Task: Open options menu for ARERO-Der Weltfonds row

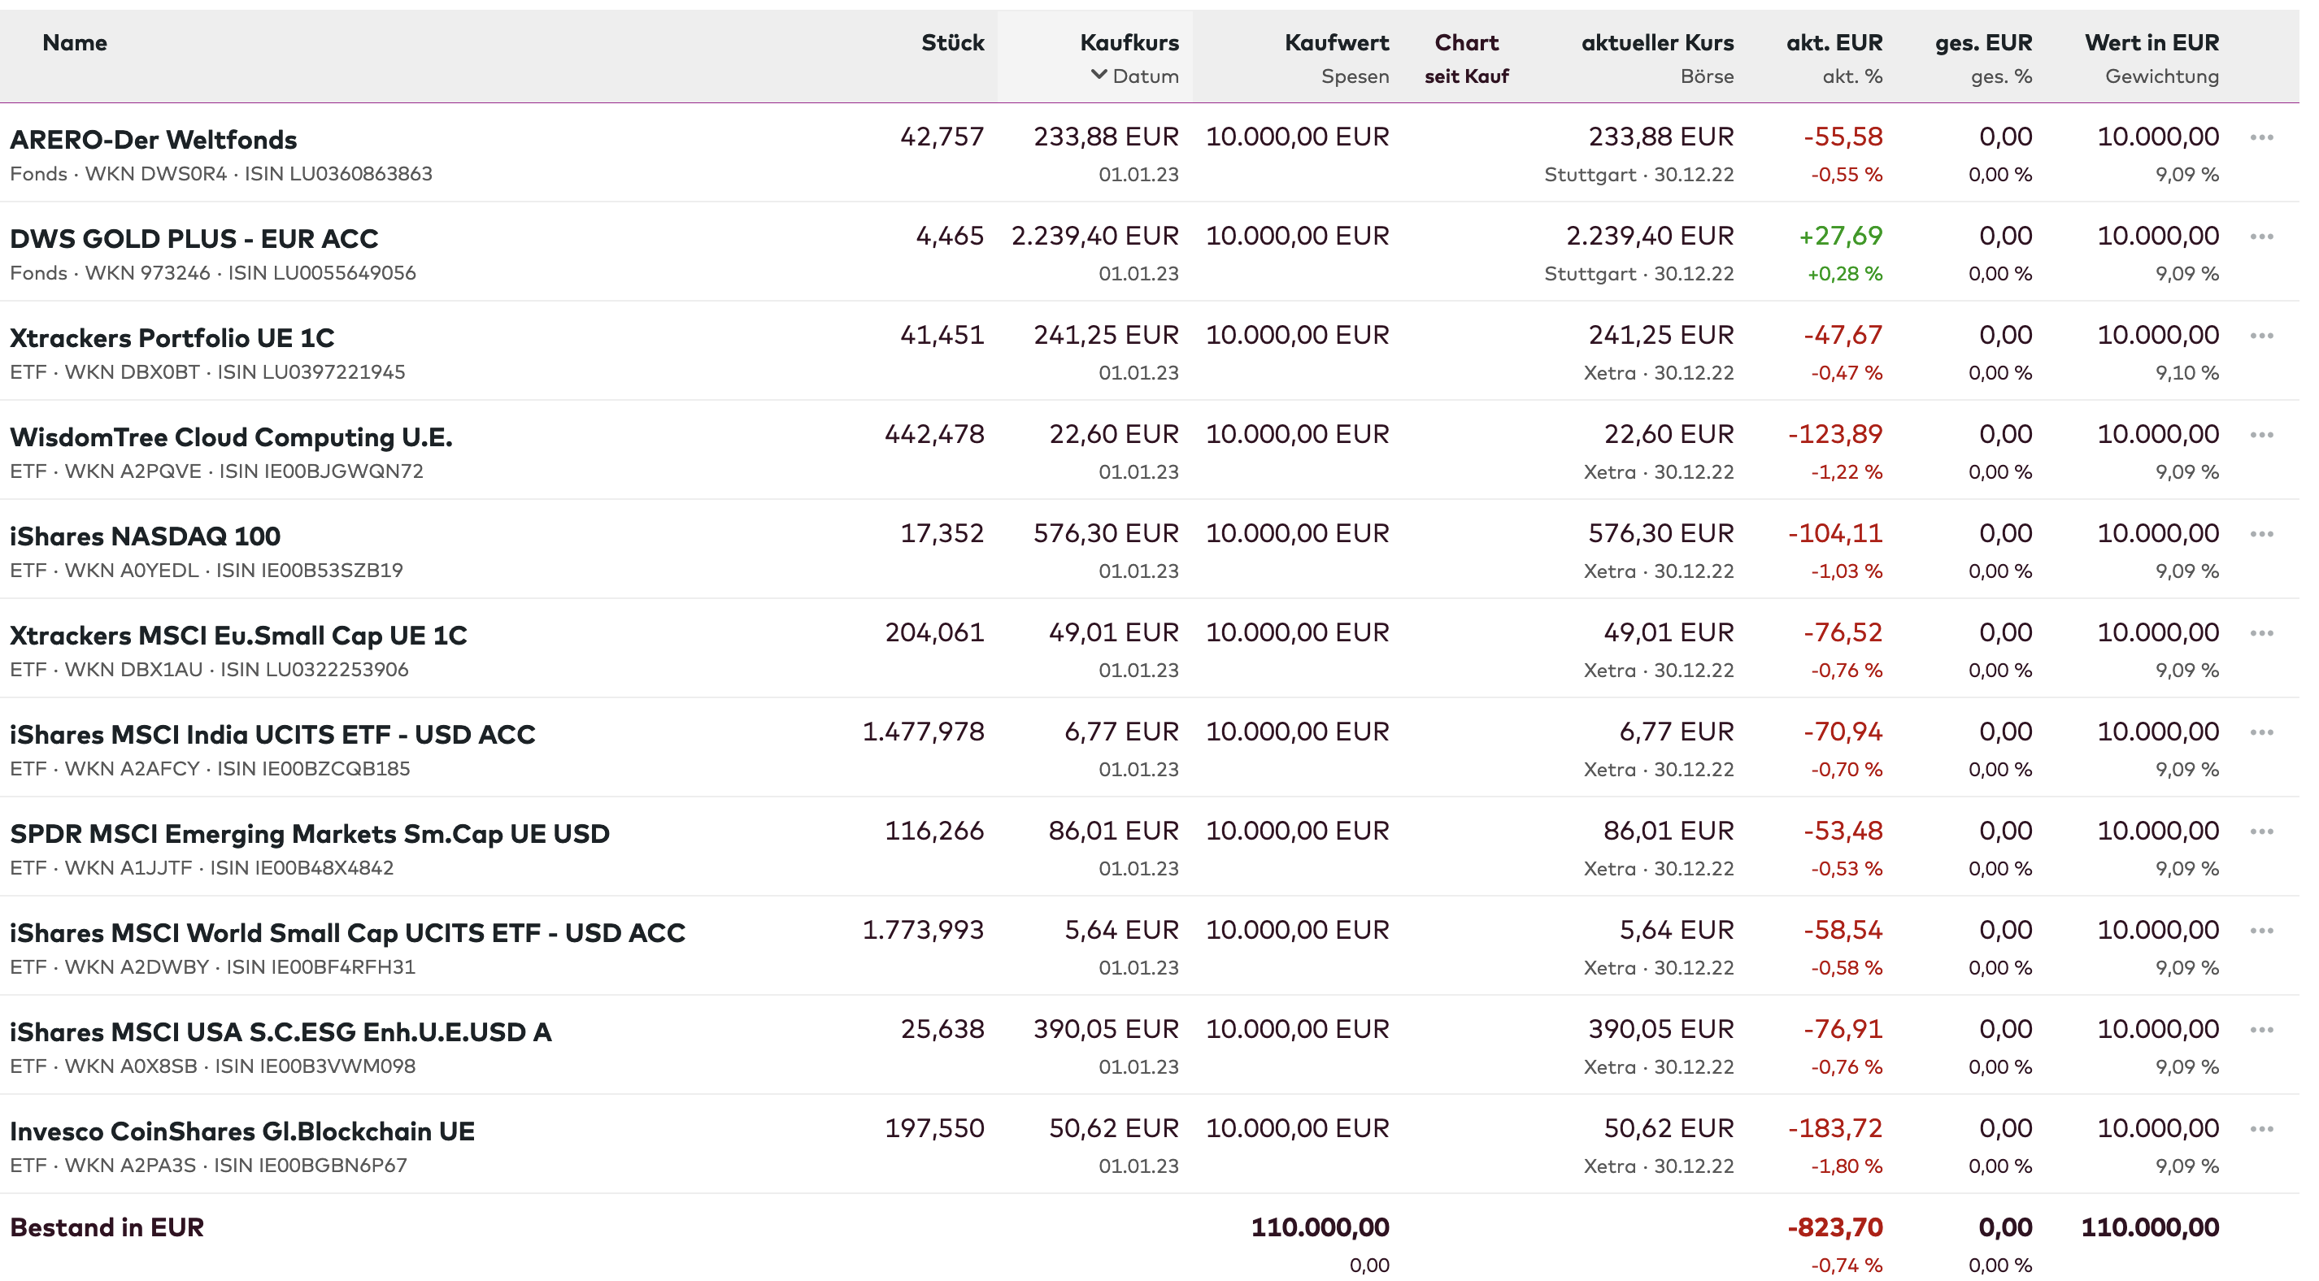Action: tap(2261, 137)
